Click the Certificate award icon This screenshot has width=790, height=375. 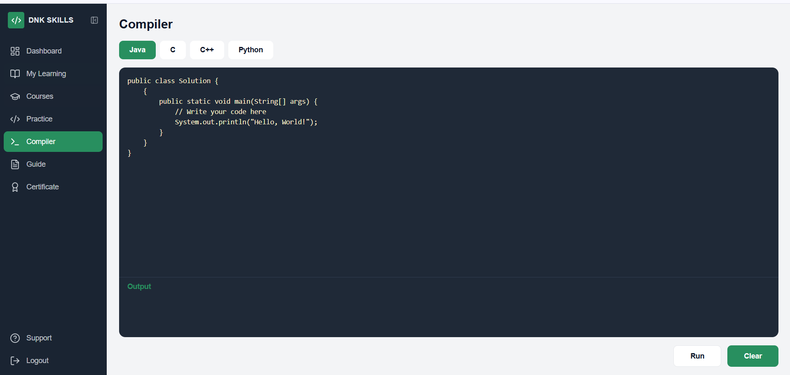point(15,187)
